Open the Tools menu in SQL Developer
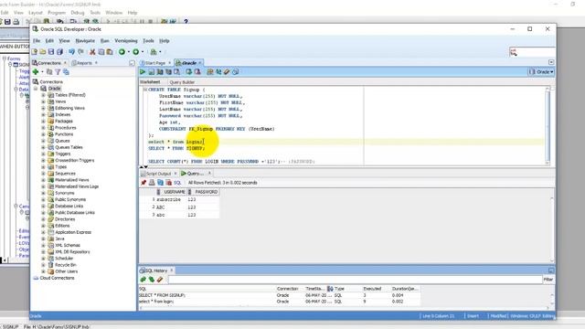The width and height of the screenshot is (585, 329). coord(148,40)
